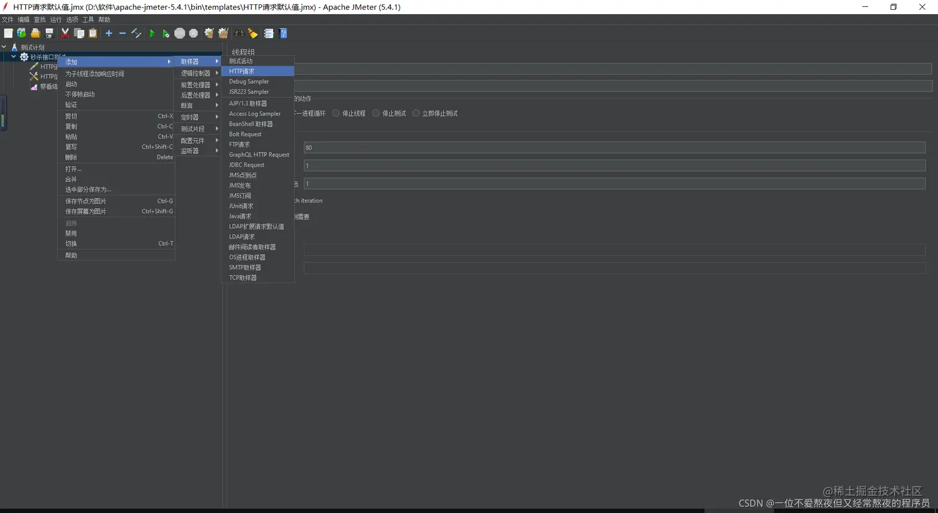The image size is (938, 513).
Task: Select the pipette HTTP sampler tree icon
Action: point(34,66)
